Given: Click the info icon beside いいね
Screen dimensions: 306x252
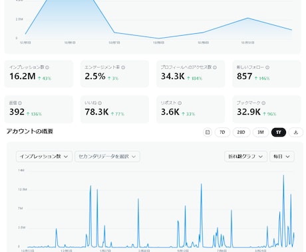Looking at the screenshot, I should [100, 103].
